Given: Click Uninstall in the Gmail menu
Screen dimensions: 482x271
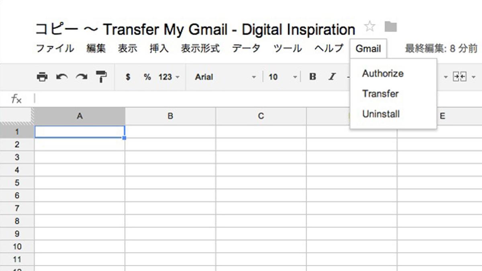Looking at the screenshot, I should pyautogui.click(x=381, y=114).
